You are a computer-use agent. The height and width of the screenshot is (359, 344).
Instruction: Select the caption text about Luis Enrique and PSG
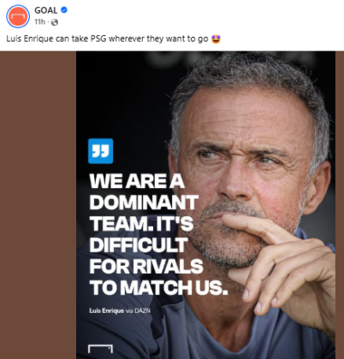107,38
